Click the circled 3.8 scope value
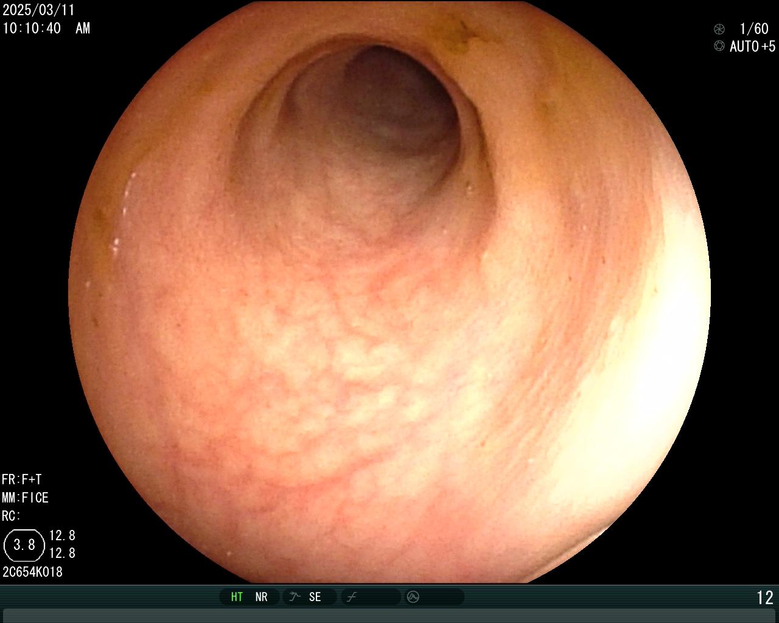The width and height of the screenshot is (779, 623). [x=24, y=545]
